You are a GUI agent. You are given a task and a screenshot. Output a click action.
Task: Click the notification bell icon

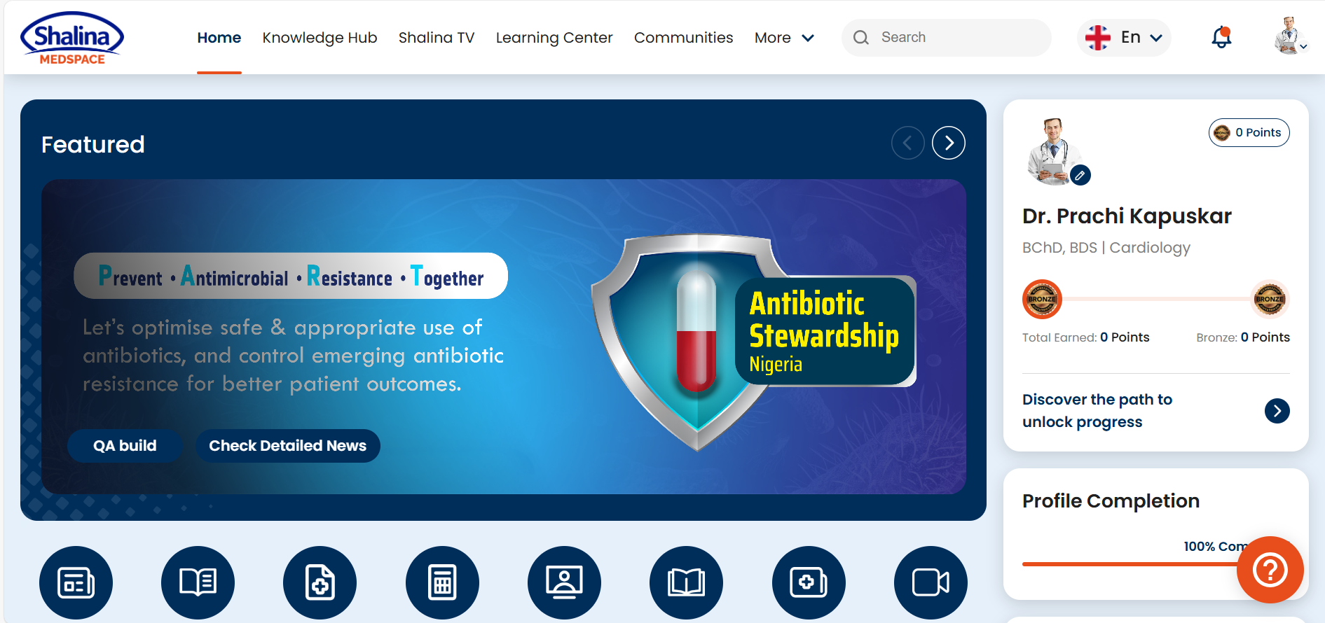[x=1221, y=37]
